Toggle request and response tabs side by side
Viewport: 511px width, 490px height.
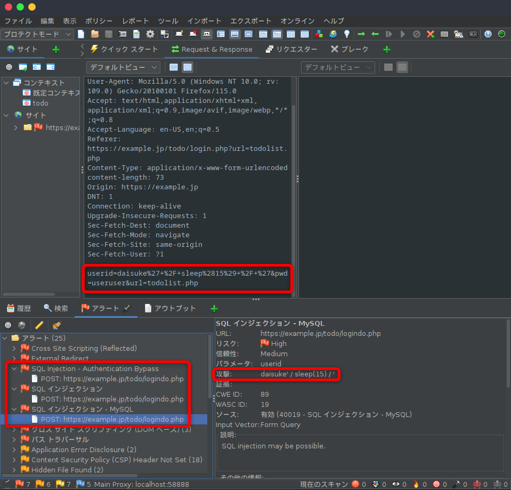point(277,34)
